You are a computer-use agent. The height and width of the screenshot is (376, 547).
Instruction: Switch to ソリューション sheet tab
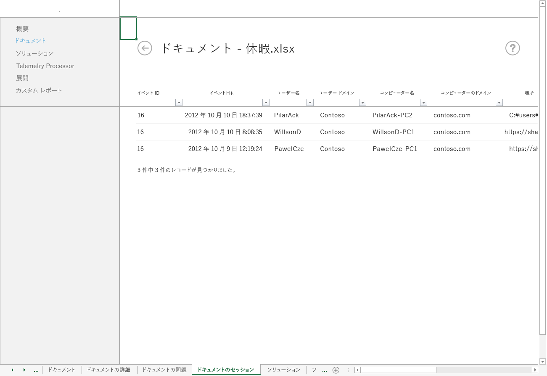[284, 370]
